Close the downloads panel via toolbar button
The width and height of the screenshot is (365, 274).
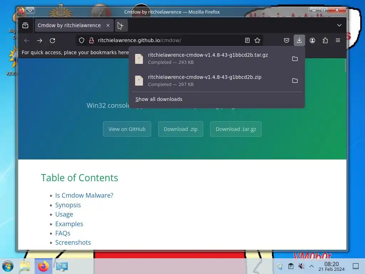[x=299, y=41]
